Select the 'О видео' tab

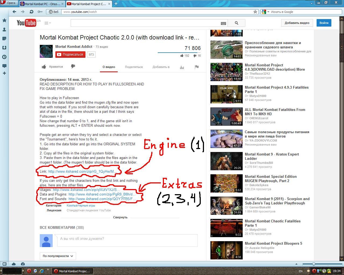tap(109, 67)
